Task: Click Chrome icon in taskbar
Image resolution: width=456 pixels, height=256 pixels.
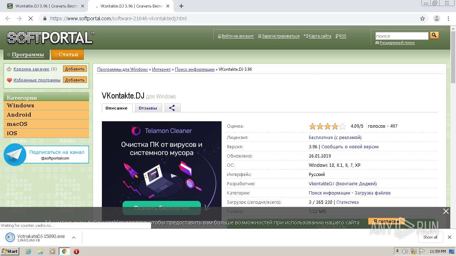Action: coord(64,251)
